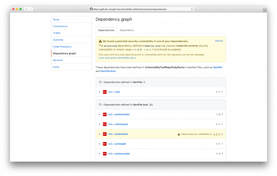Click Learn more about vulnerability alerts link
The width and height of the screenshot is (277, 176).
click(117, 58)
